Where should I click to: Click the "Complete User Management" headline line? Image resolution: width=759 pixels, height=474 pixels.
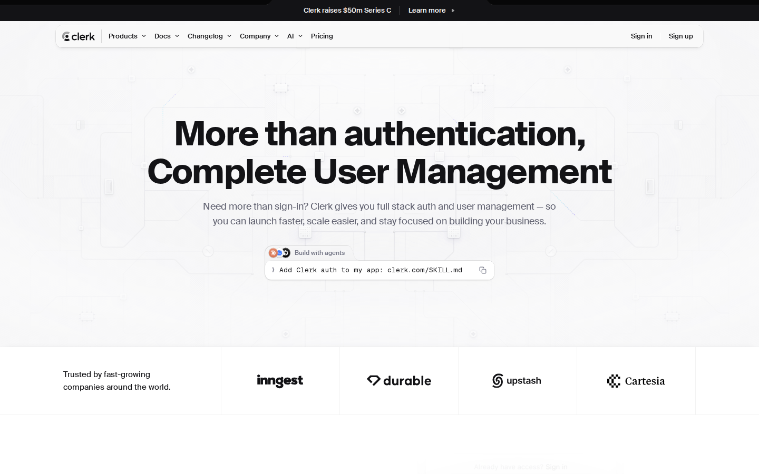point(379,172)
